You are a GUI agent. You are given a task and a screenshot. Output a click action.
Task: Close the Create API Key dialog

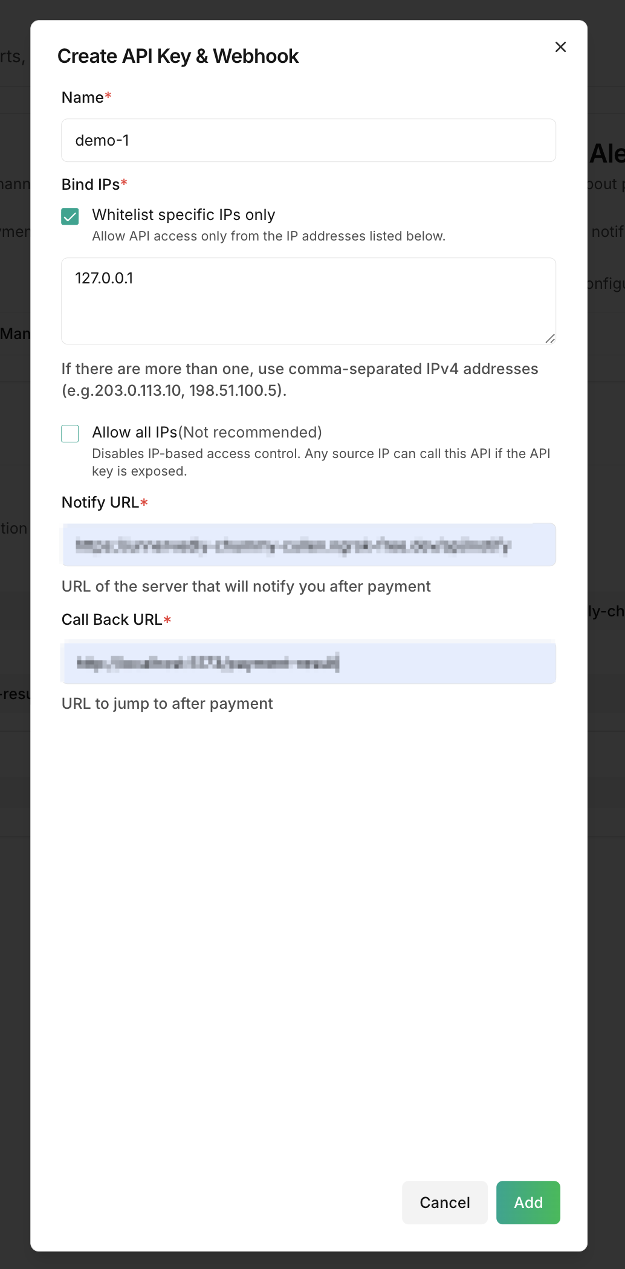tap(560, 47)
